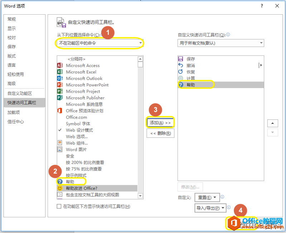Expand the 撤消 split arrow in right list
Viewport: 286px width, 233px height.
[261, 65]
